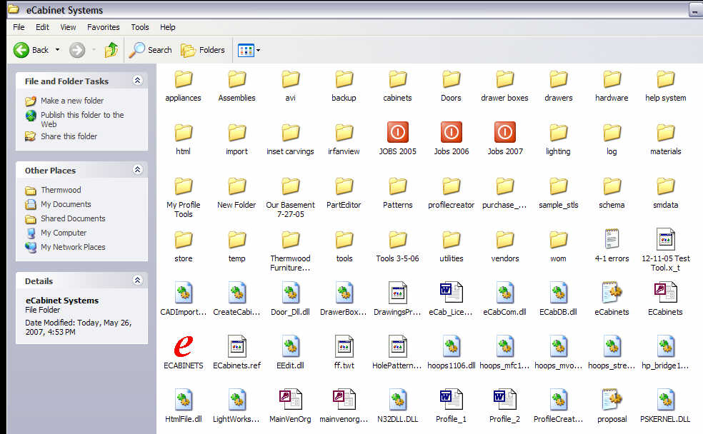Go to Shared Documents link
Image resolution: width=703 pixels, height=434 pixels.
click(x=73, y=218)
